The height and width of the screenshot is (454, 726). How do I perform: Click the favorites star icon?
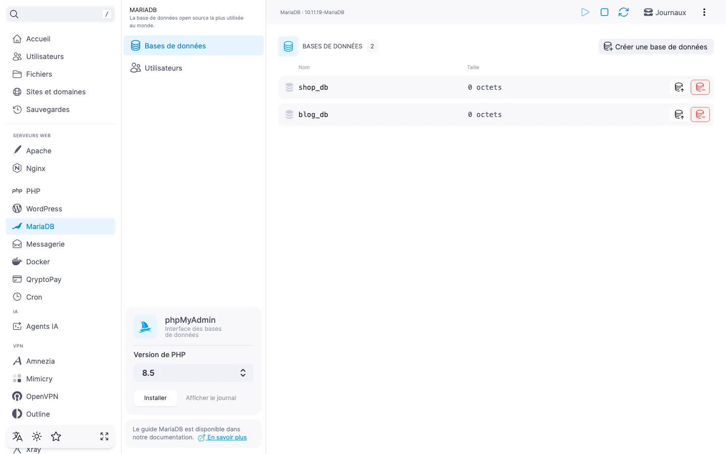tap(56, 436)
